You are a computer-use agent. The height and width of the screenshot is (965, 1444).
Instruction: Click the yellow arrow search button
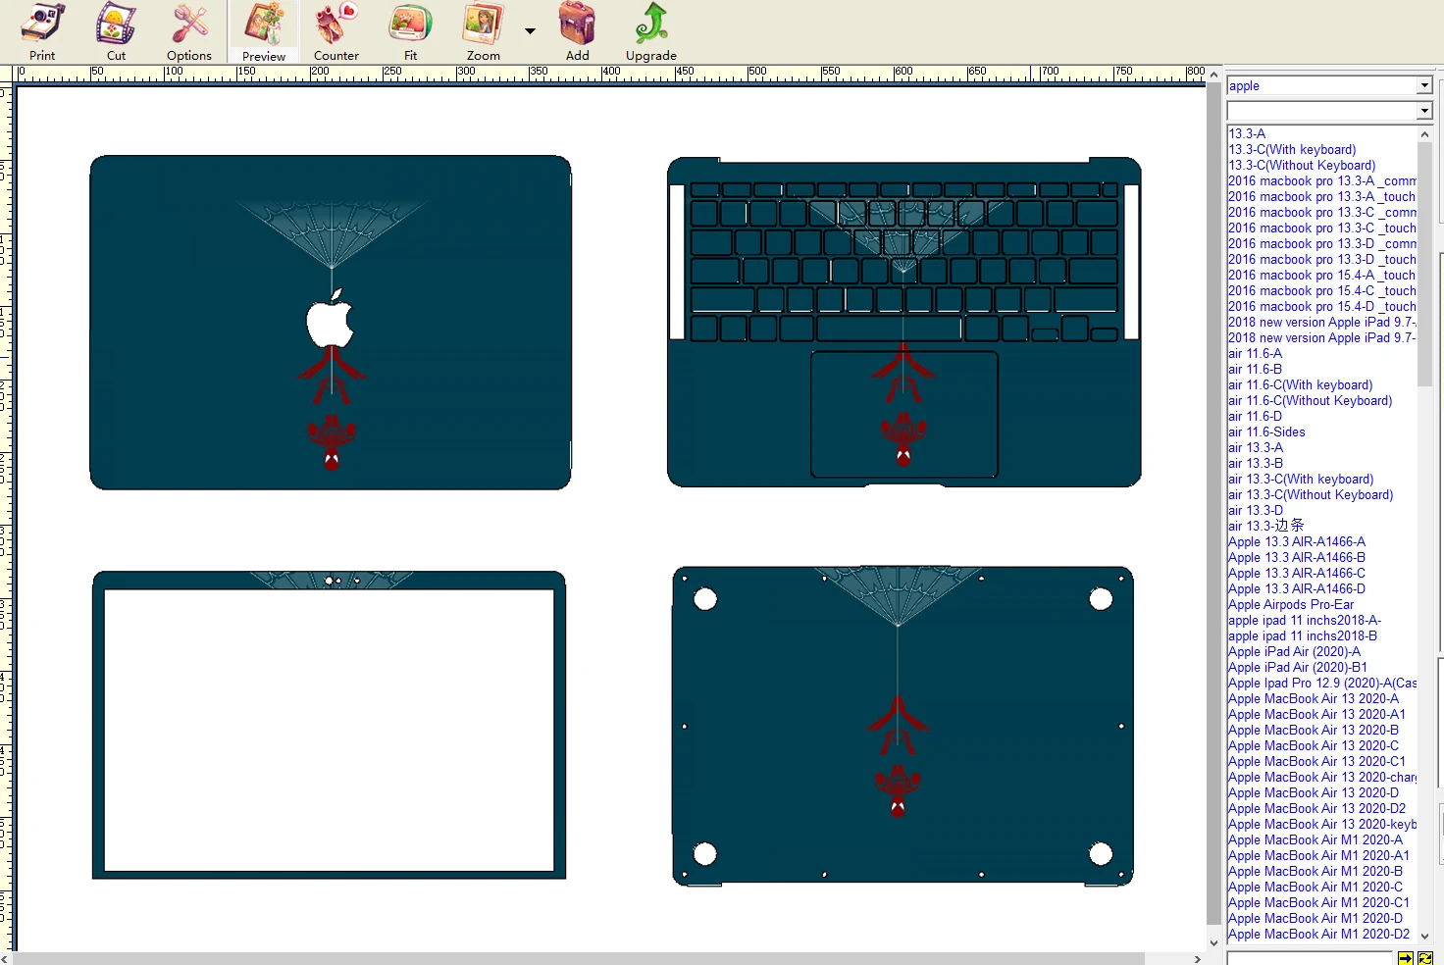[1406, 958]
